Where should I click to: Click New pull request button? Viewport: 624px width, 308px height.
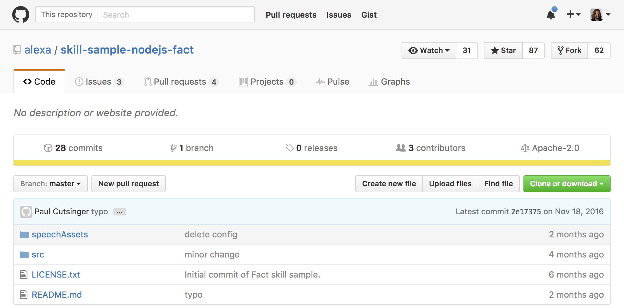click(x=129, y=184)
